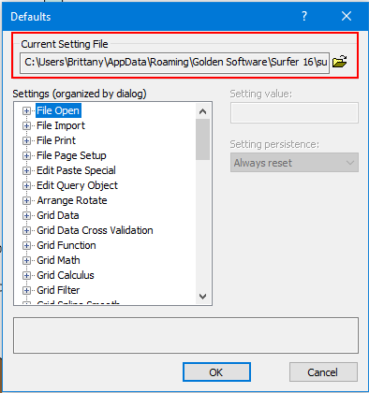Confirm with the OK button
This screenshot has height=393, width=369.
coord(216,372)
